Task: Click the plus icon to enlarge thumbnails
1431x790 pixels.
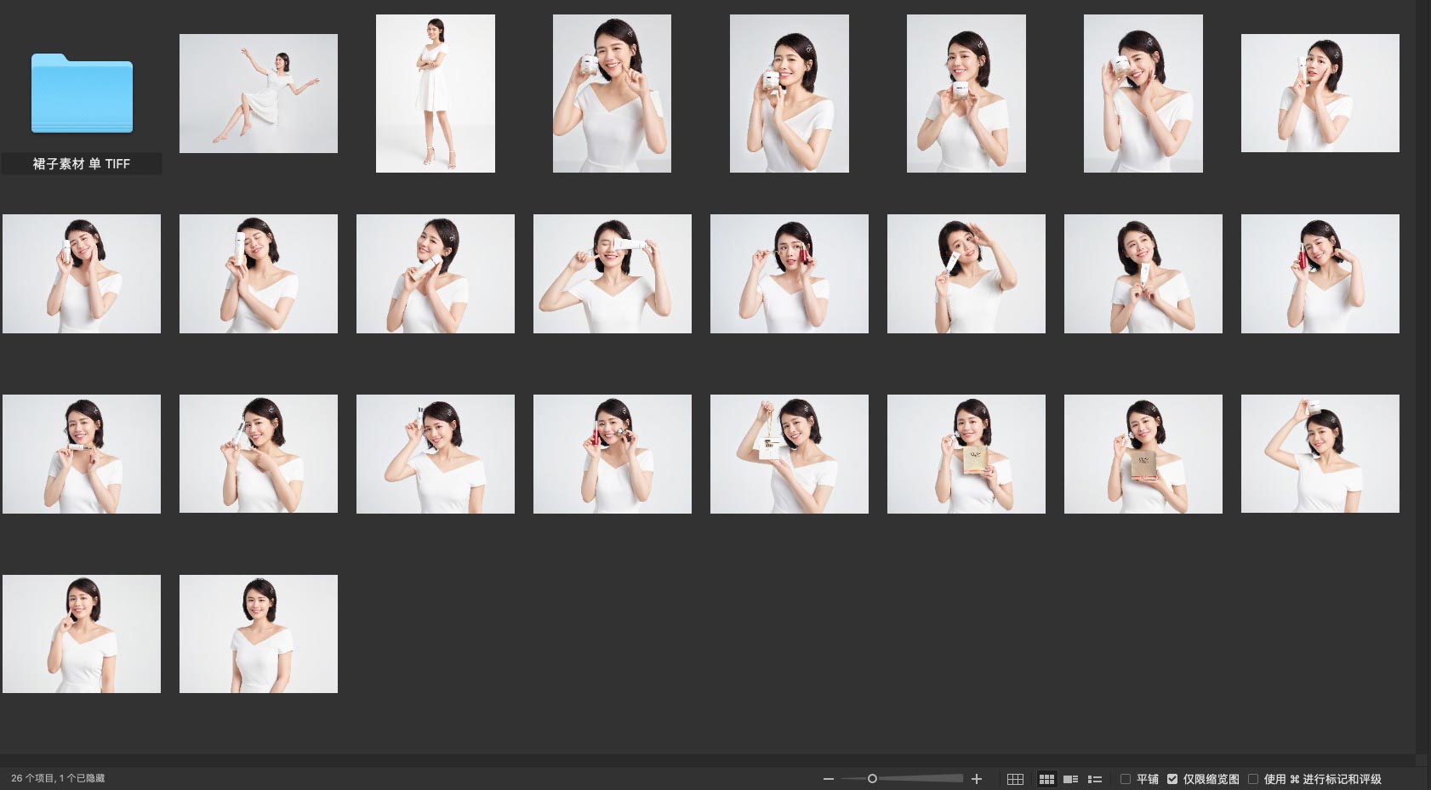Action: (x=977, y=779)
